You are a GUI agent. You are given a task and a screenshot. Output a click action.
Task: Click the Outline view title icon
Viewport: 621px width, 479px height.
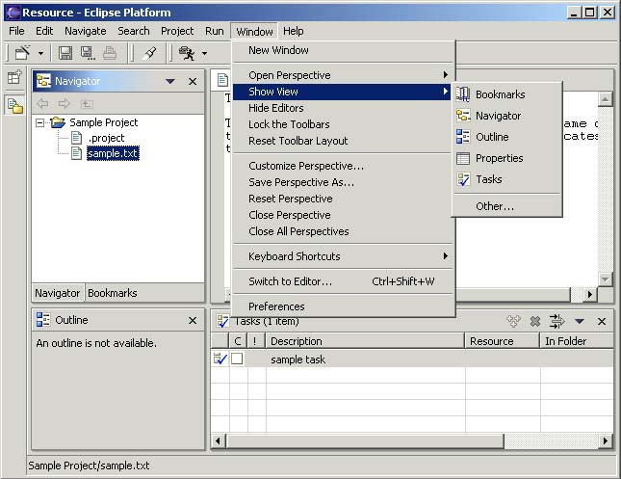click(x=43, y=320)
